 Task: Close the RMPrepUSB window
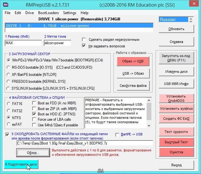[194, 4]
